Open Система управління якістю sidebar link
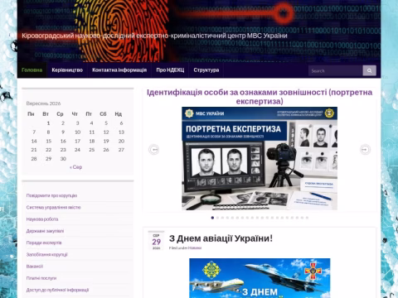The image size is (398, 298). coord(54,207)
